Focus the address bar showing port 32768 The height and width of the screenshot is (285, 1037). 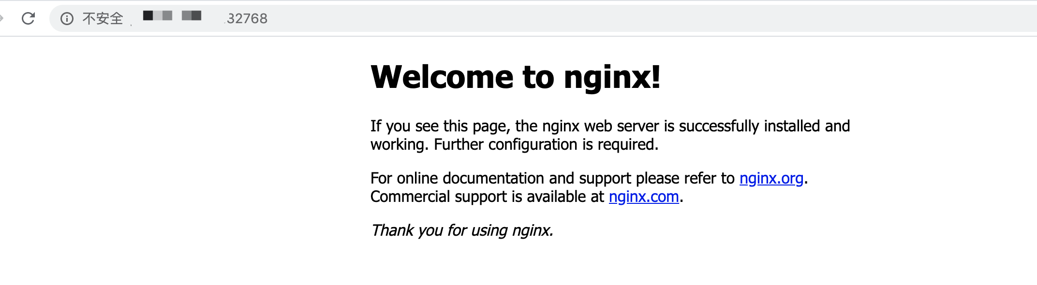pos(543,18)
